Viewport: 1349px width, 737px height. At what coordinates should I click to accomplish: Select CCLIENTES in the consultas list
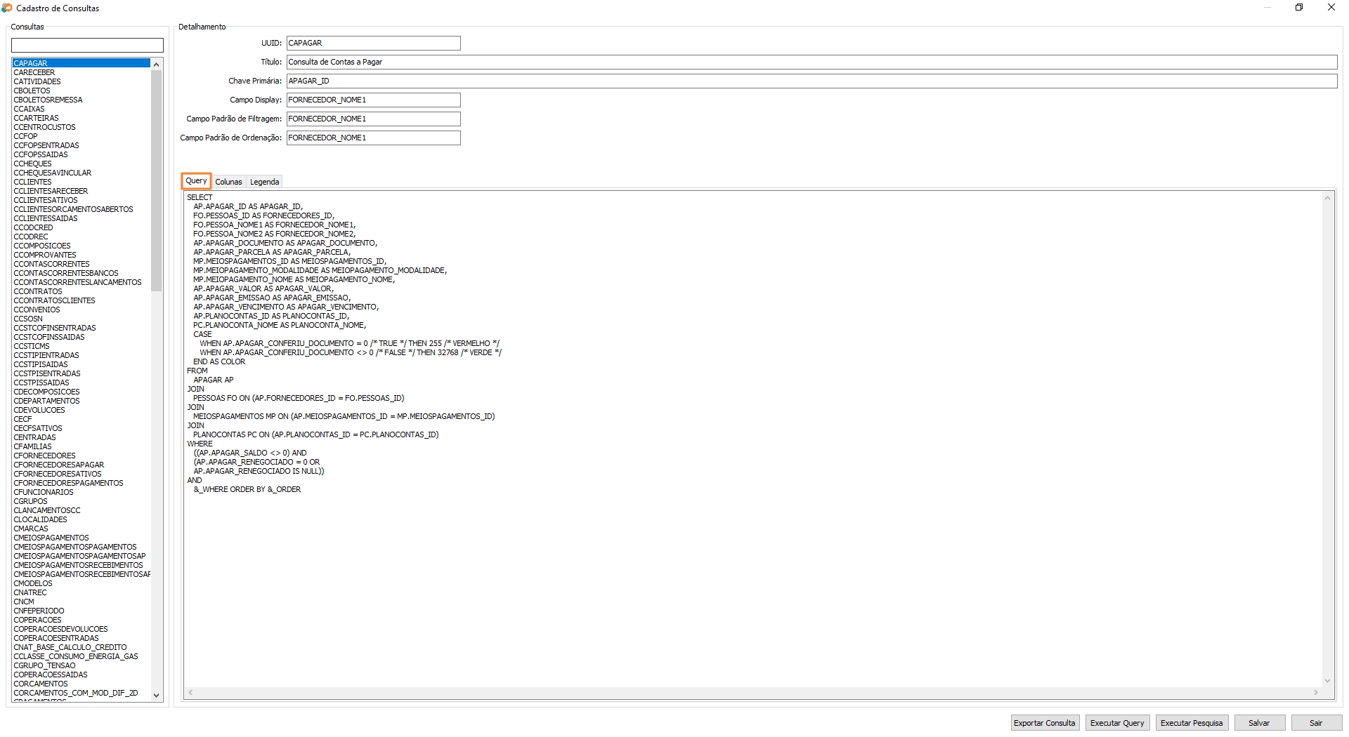33,182
